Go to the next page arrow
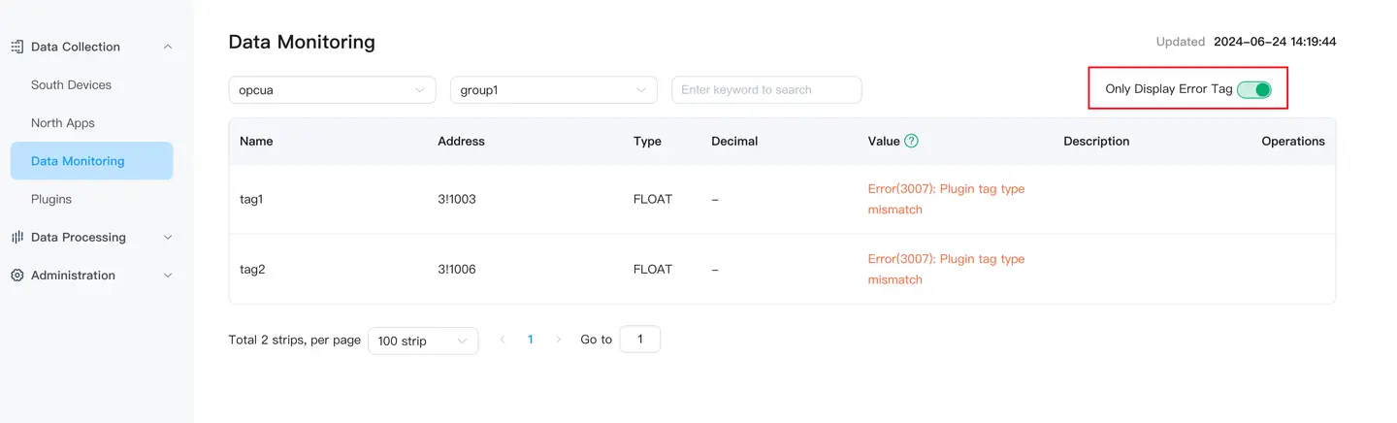Screen dimensions: 1397x423 [x=558, y=340]
